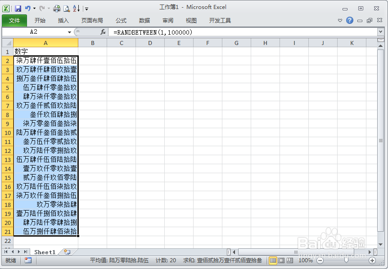Click the Select All corner button
The width and height of the screenshot is (388, 269).
8,43
